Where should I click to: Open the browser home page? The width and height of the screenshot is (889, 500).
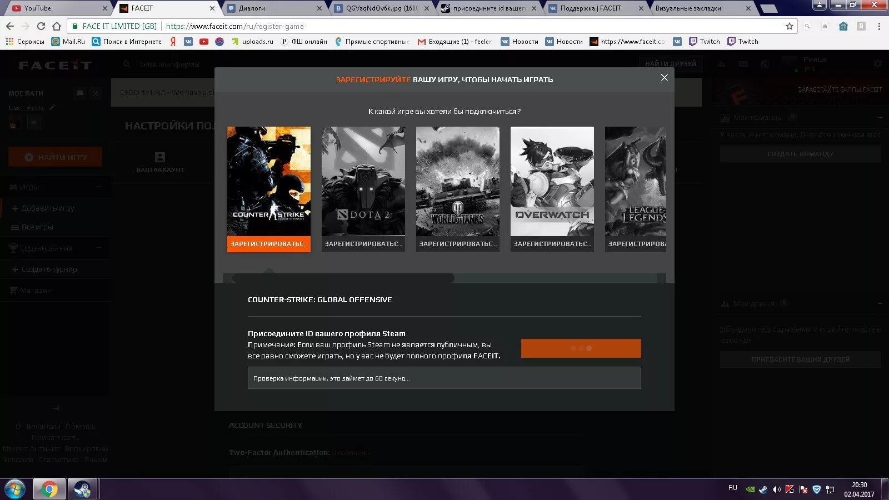tap(57, 26)
